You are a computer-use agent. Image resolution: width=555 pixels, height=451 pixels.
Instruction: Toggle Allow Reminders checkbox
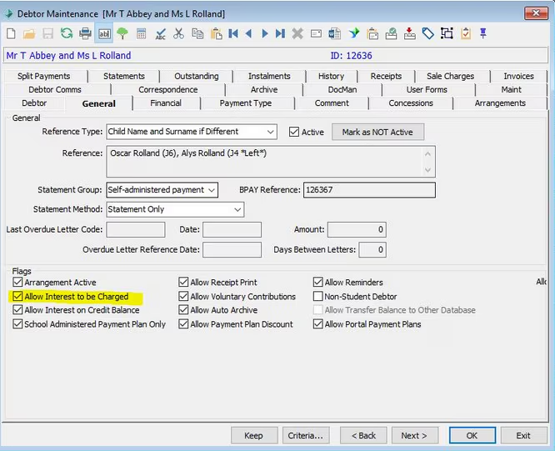(317, 282)
